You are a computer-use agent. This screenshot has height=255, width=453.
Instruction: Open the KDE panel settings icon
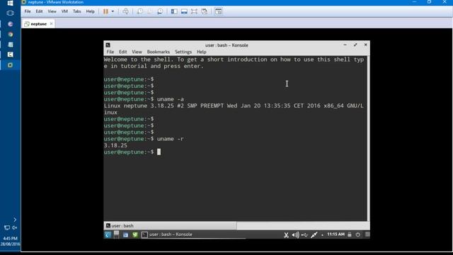point(367,234)
